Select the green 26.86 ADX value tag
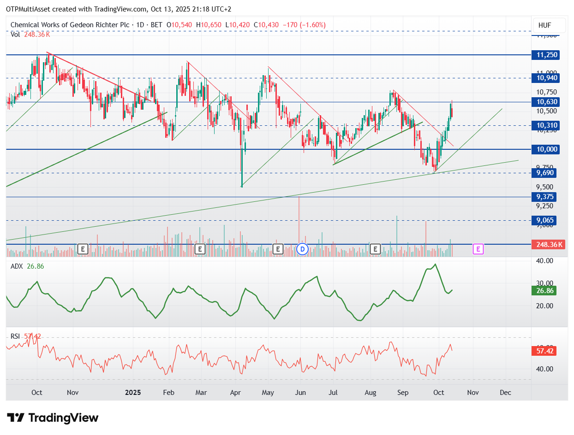This screenshot has width=574, height=435. coord(545,291)
